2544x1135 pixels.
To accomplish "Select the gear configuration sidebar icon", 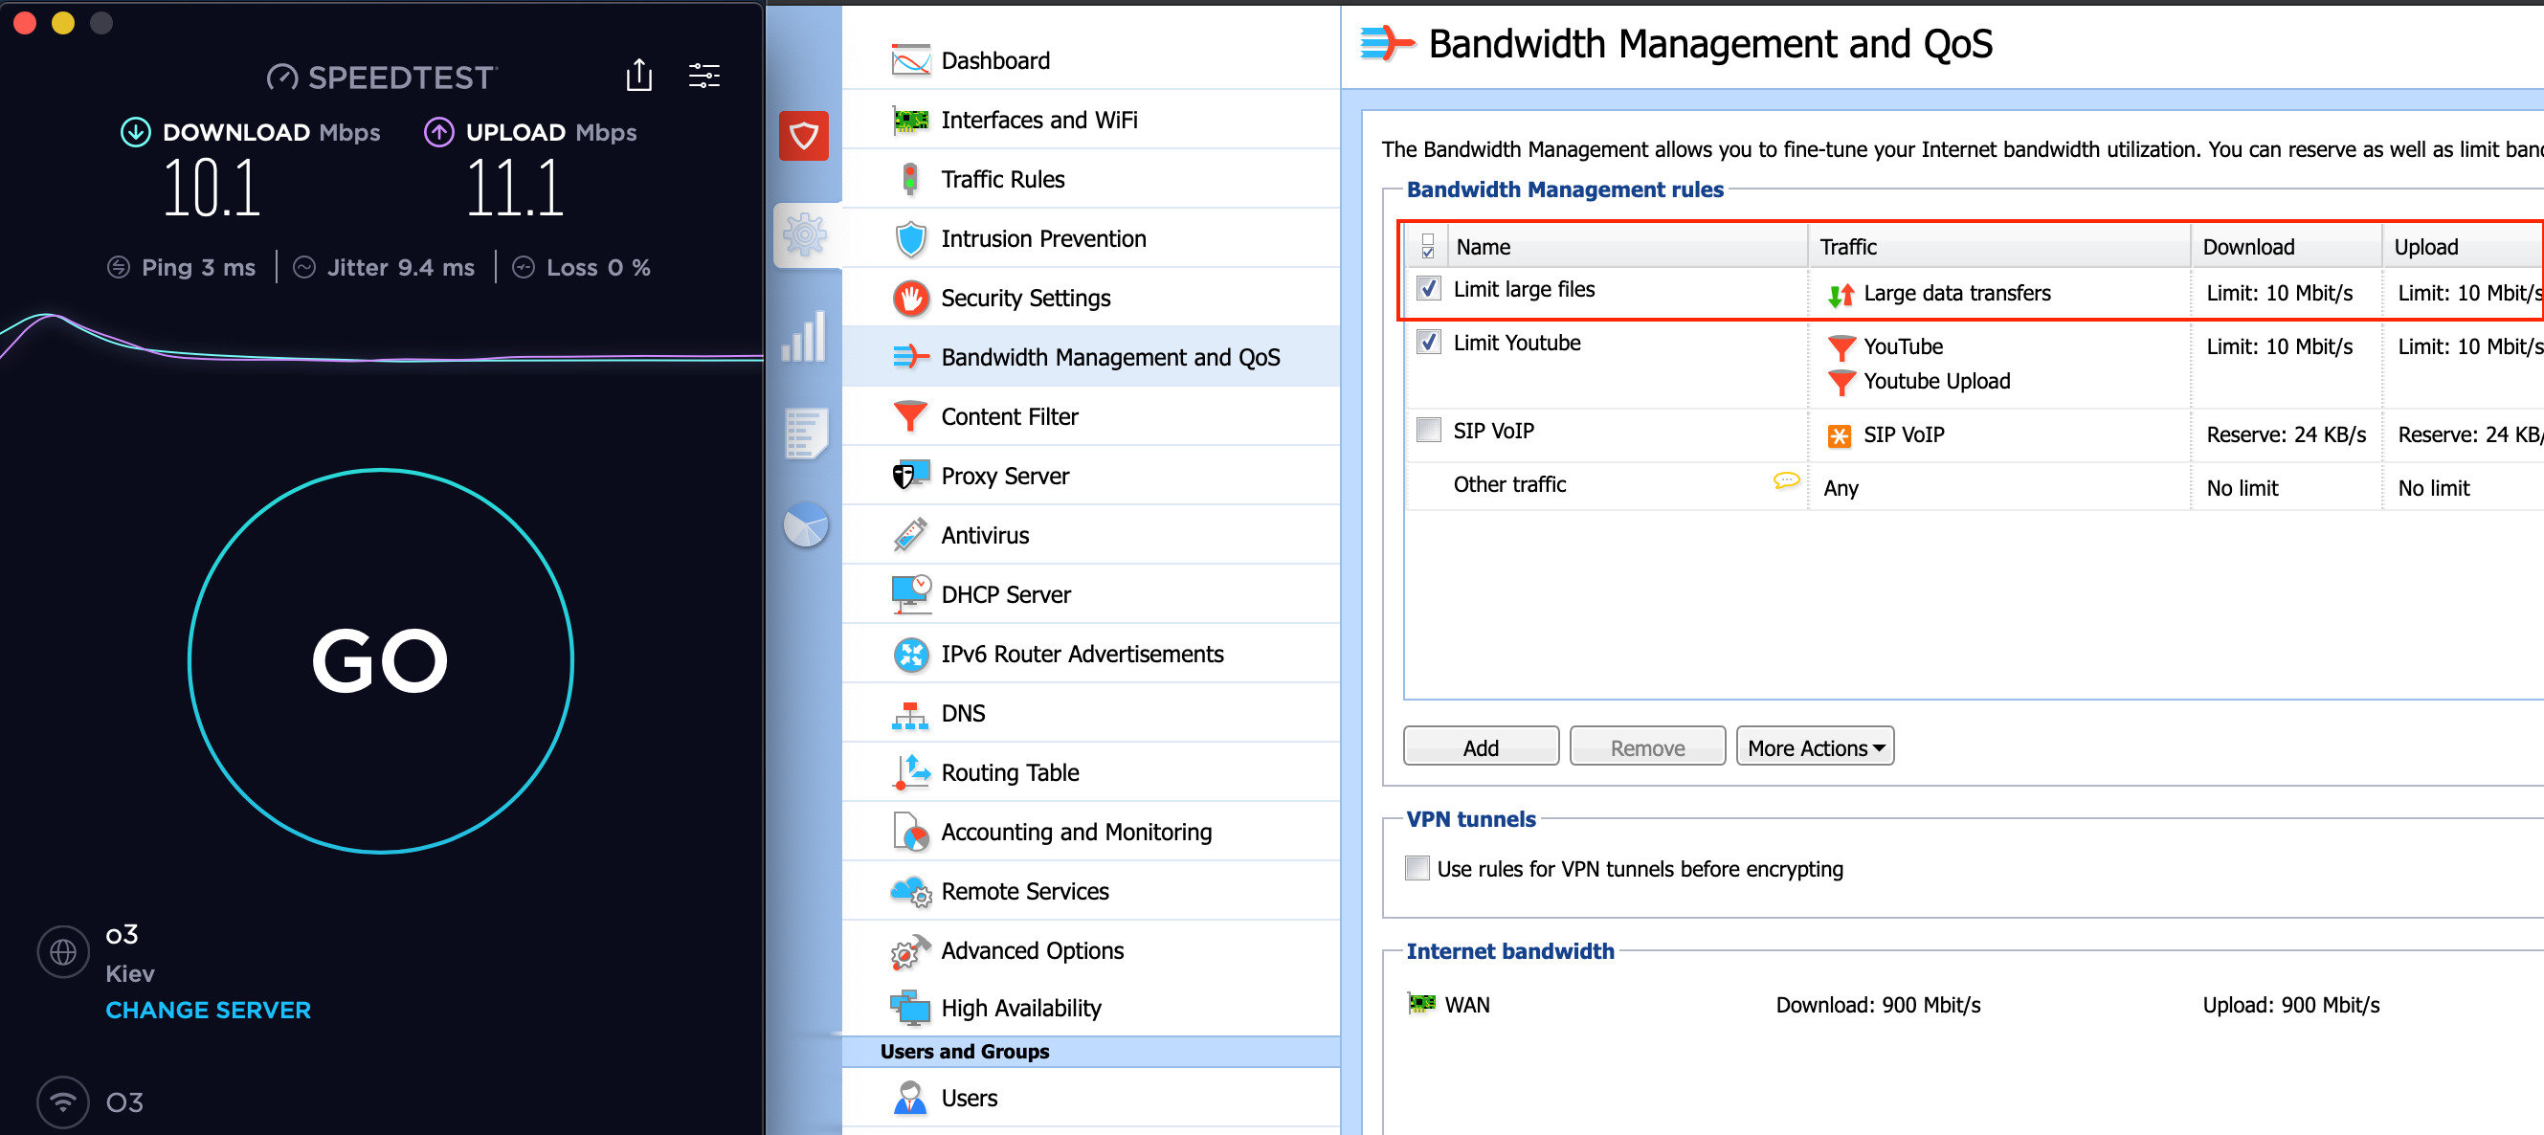I will pos(804,235).
